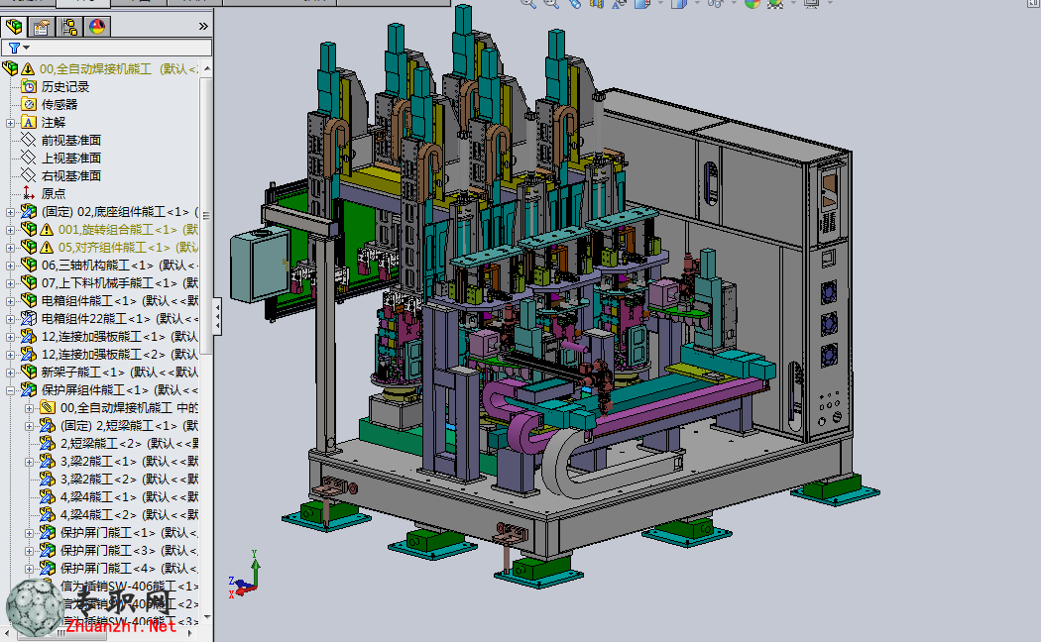Screen dimensions: 1041x642
Task: Open the feature tree filter dropdown
Action: click(19, 48)
